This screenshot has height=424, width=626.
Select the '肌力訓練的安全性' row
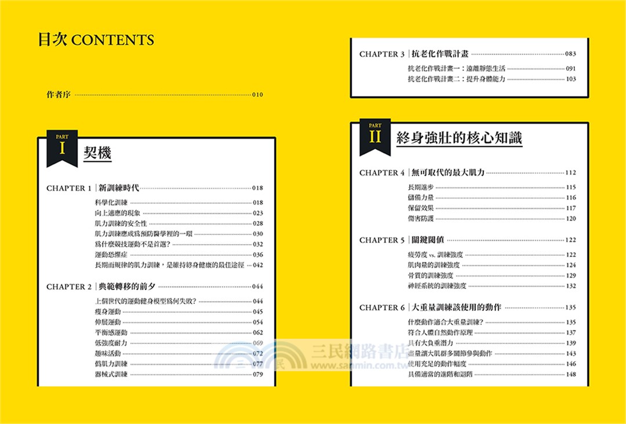coord(179,223)
